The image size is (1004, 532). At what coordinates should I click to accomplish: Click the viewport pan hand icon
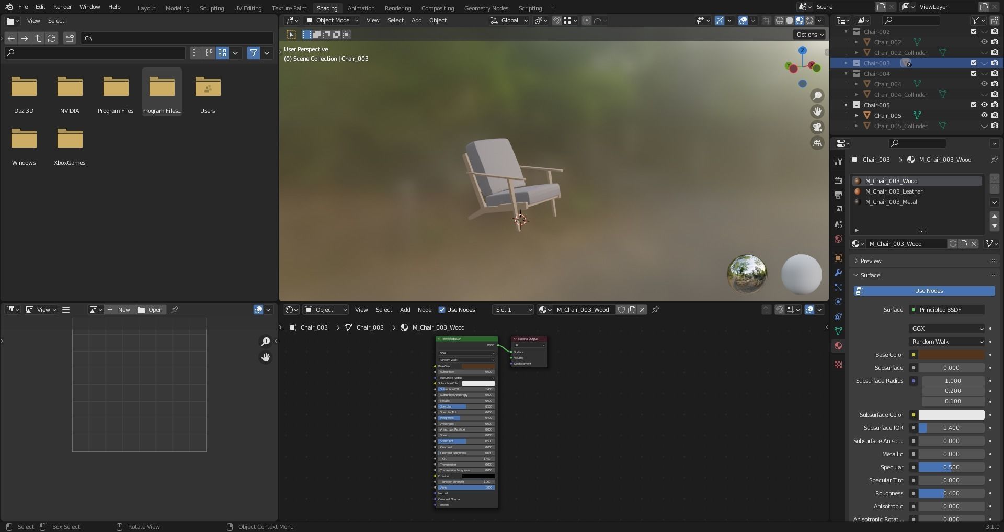(x=817, y=111)
